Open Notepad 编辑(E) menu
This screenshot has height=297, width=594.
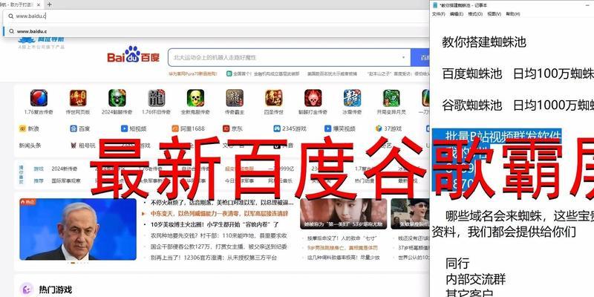tap(457, 14)
